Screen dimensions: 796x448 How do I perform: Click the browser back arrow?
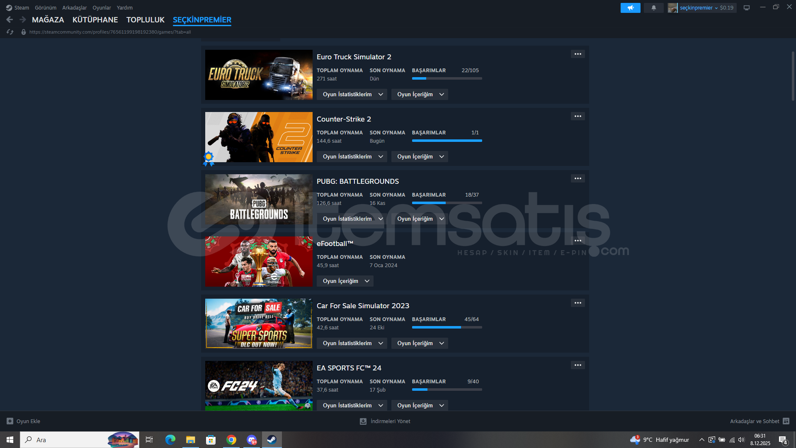click(10, 19)
